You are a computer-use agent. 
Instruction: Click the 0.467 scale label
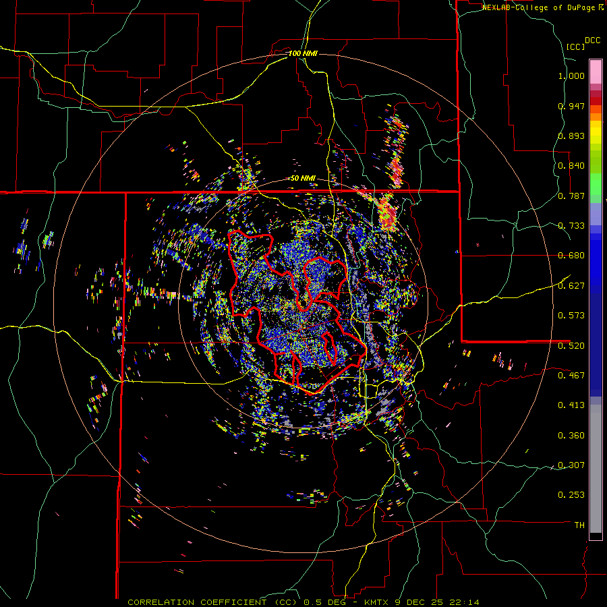[x=571, y=376]
